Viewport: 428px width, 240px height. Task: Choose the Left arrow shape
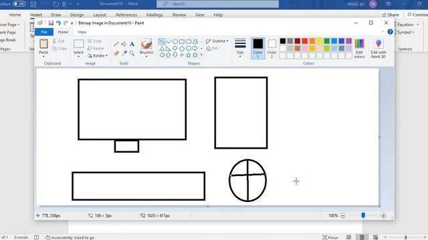tap(162, 55)
